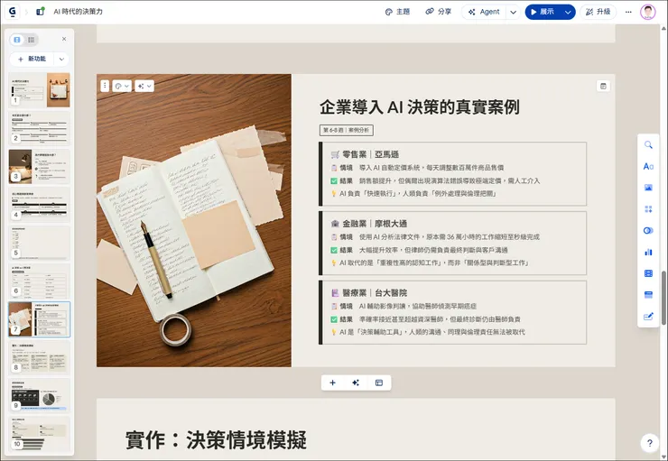Open the search magnifier in right toolbar
The height and width of the screenshot is (461, 668).
point(648,145)
